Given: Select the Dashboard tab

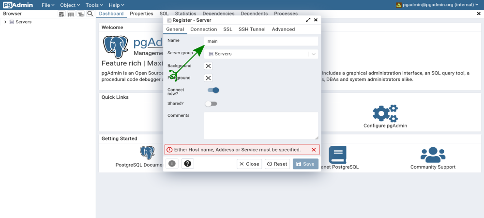Looking at the screenshot, I should (111, 14).
